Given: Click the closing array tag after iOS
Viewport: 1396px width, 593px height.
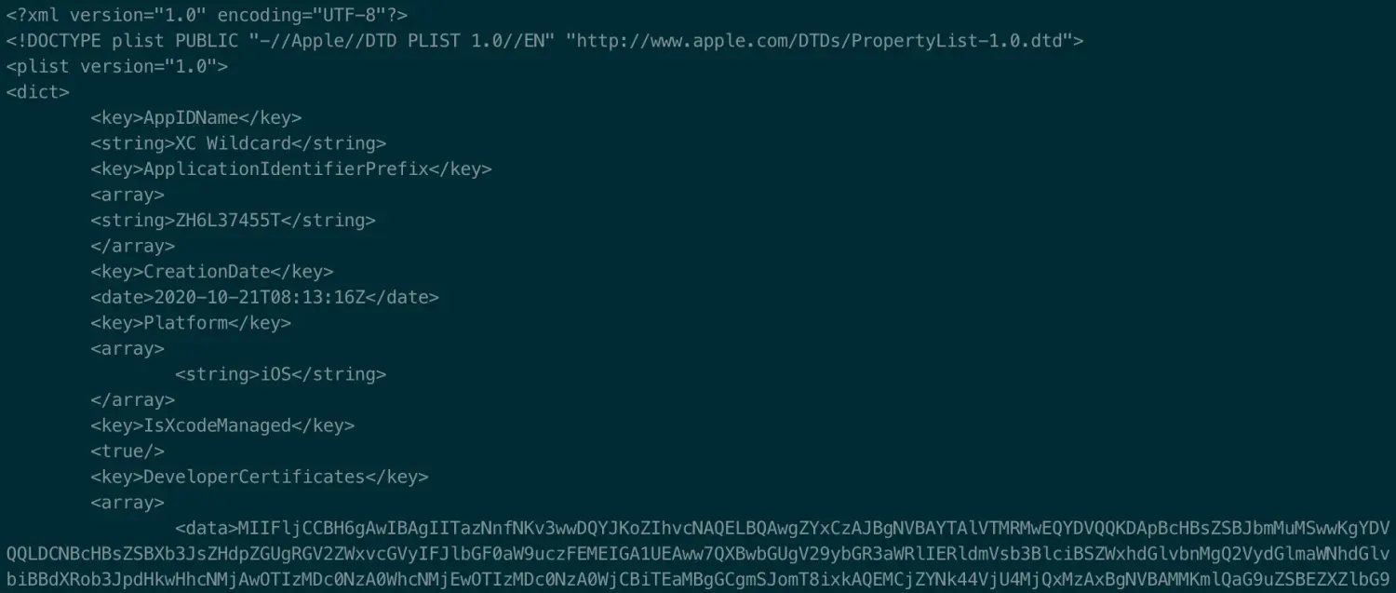Looking at the screenshot, I should [x=132, y=399].
